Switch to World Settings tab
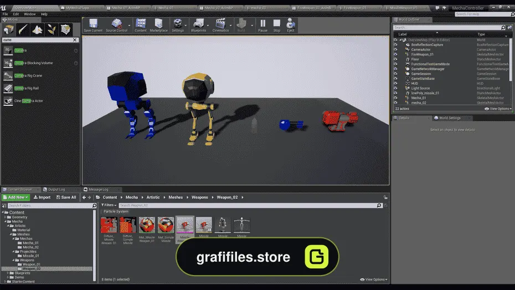Viewport: 515px width, 290px height. [450, 118]
